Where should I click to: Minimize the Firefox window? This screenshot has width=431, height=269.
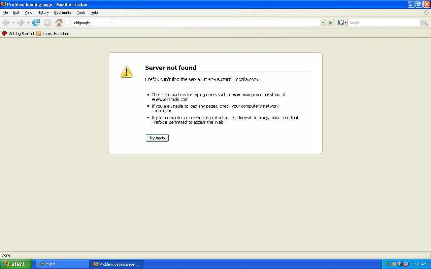[x=411, y=4]
